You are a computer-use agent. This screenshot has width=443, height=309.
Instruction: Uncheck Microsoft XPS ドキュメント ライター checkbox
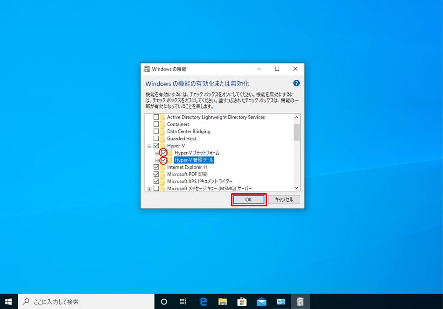coord(156,181)
